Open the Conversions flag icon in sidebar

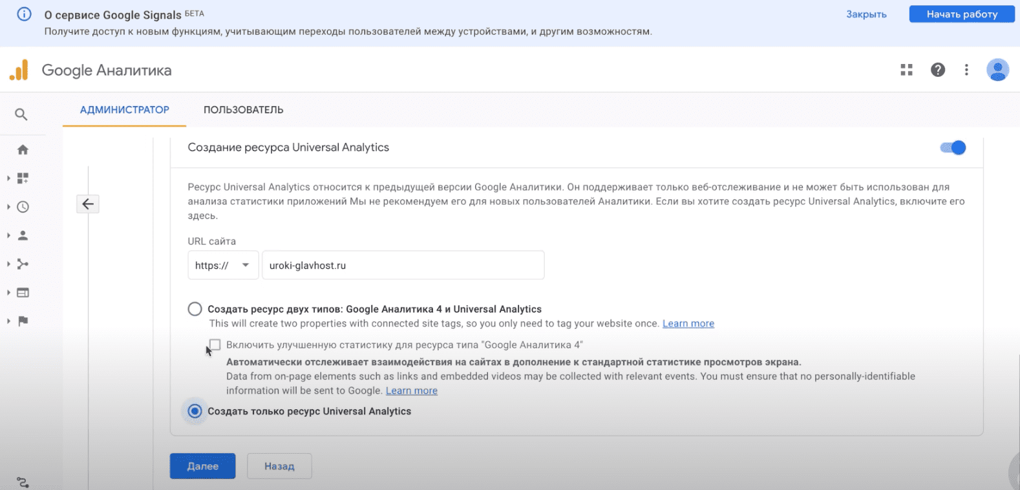click(x=23, y=321)
